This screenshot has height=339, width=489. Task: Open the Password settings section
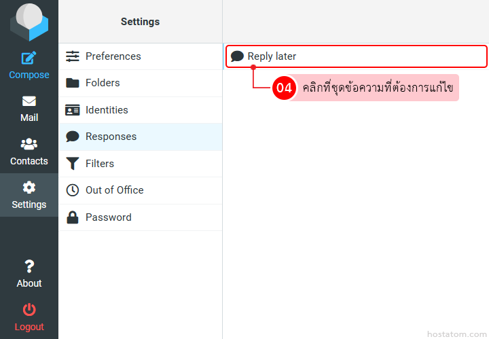pos(108,217)
